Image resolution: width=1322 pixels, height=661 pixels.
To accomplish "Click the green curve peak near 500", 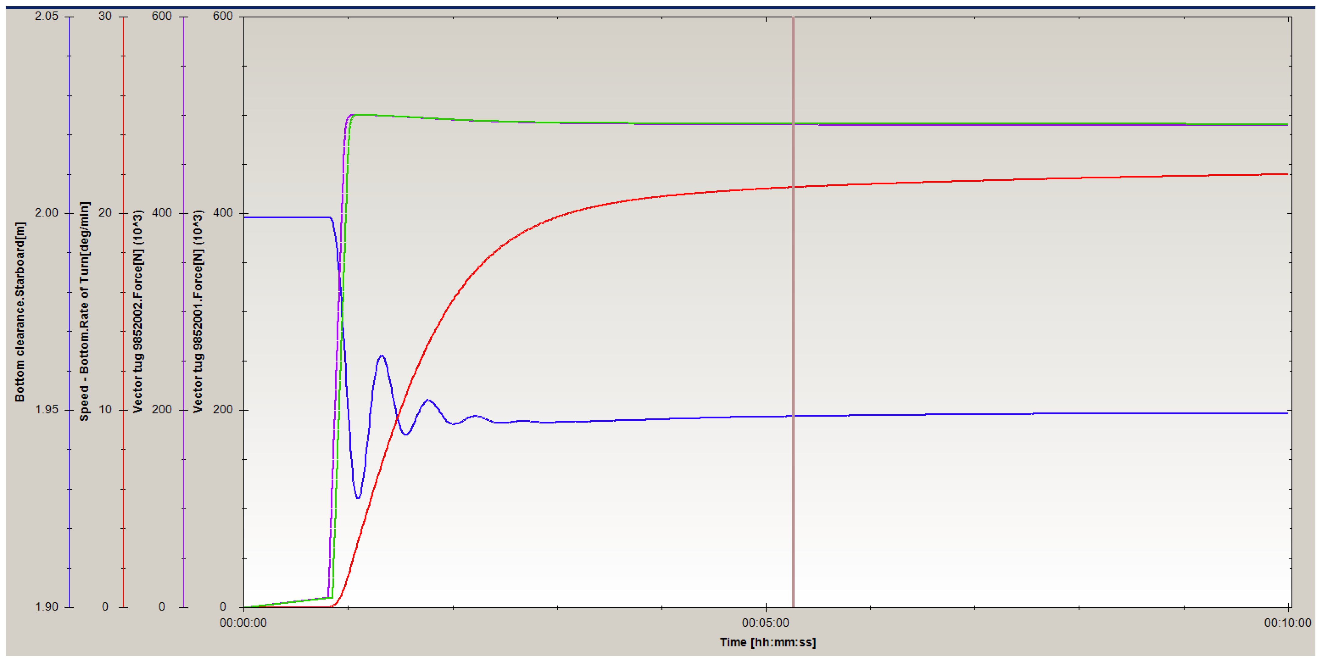I will pos(359,114).
